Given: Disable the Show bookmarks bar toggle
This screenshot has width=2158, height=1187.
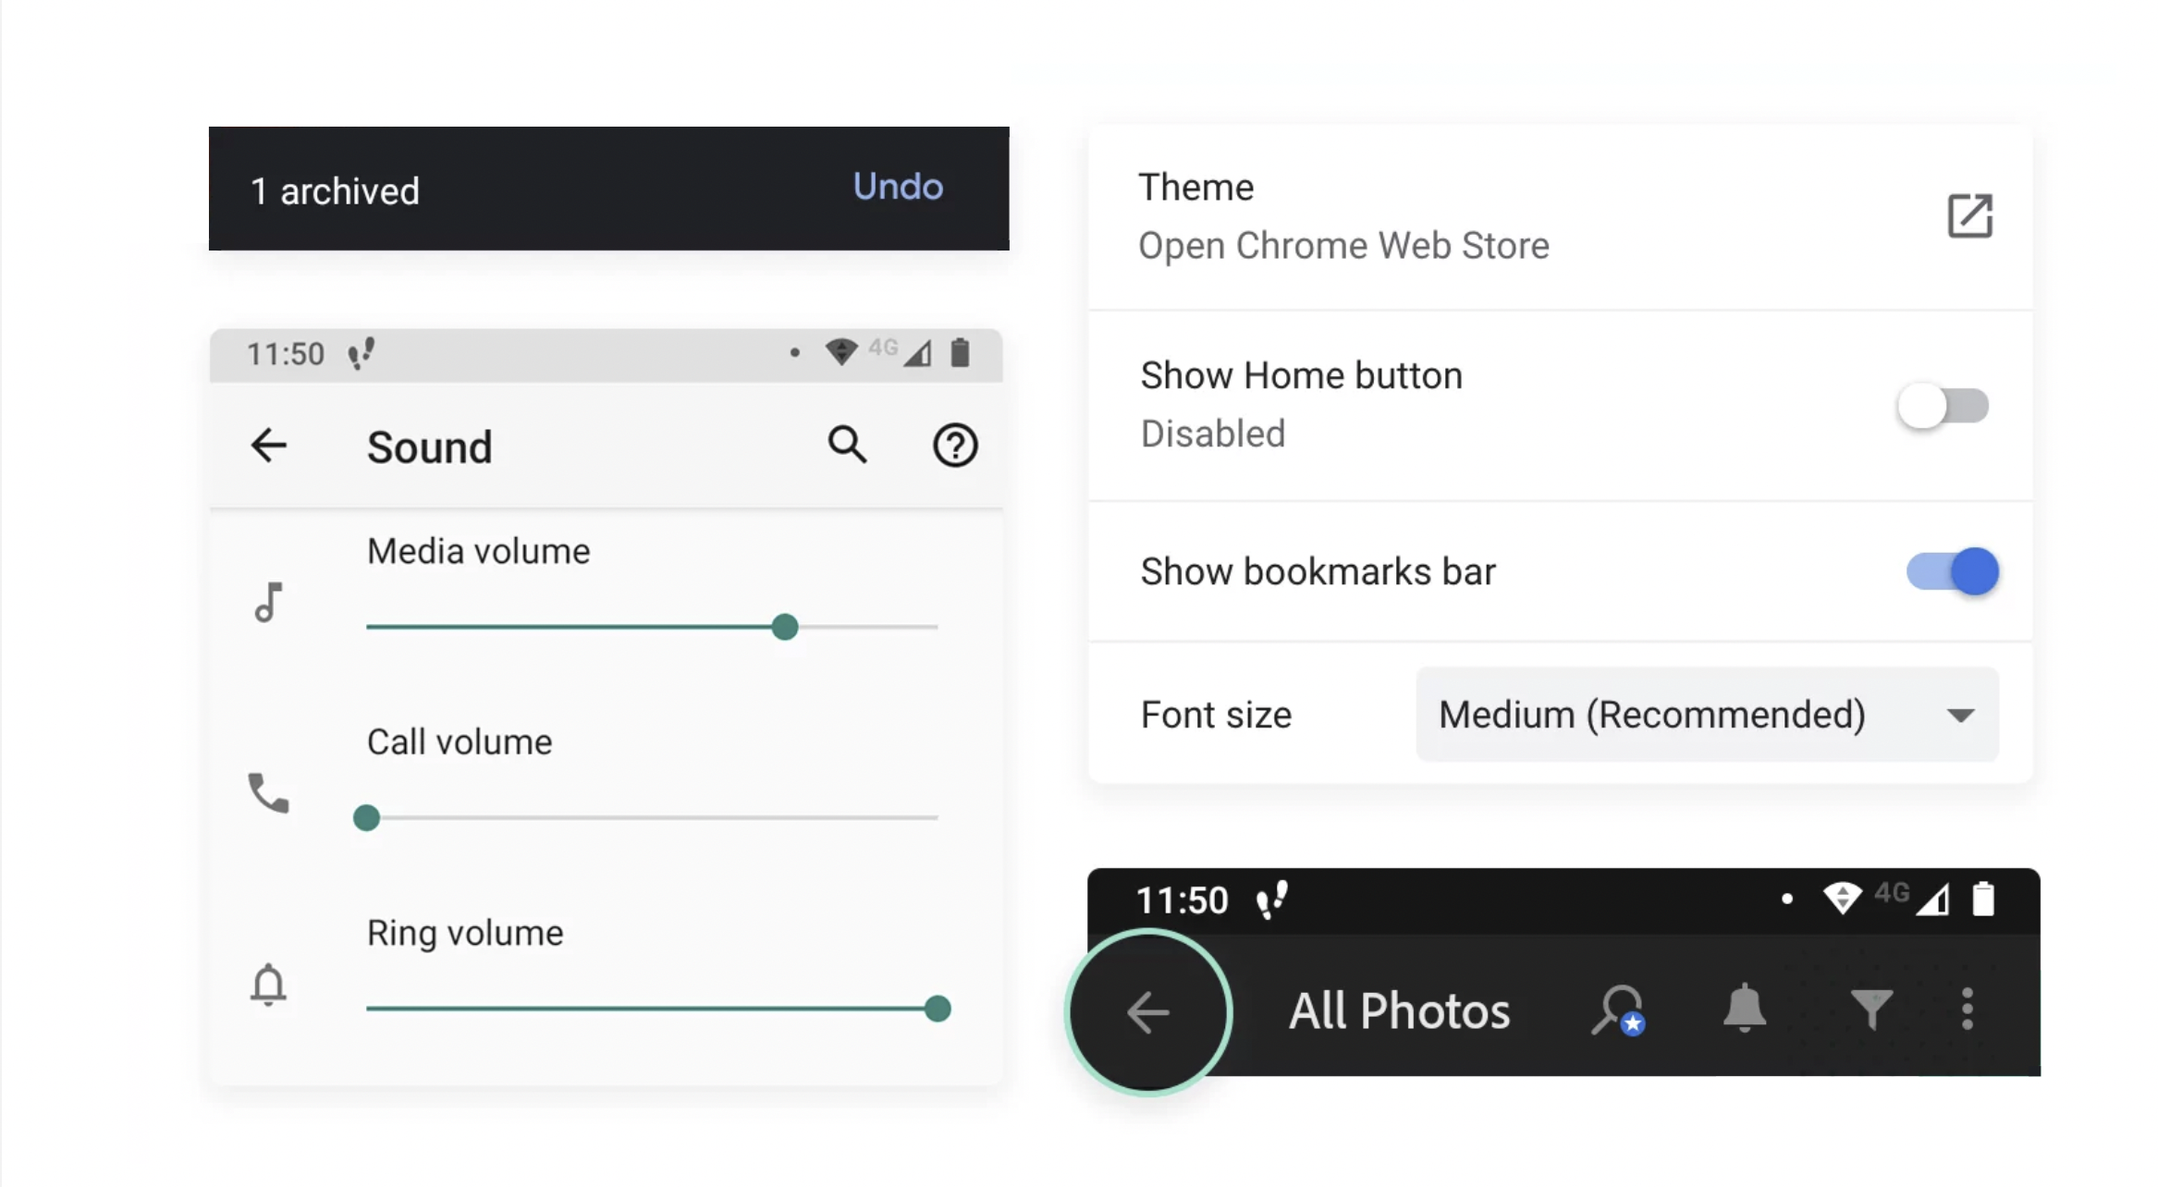Looking at the screenshot, I should [1953, 571].
